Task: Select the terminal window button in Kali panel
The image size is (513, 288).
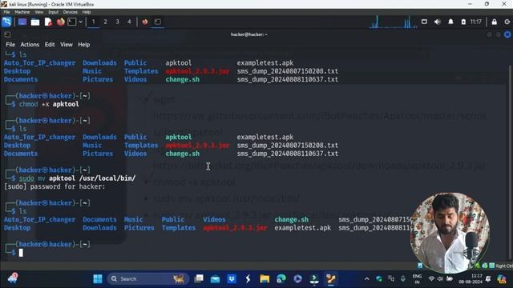Action: point(158,22)
